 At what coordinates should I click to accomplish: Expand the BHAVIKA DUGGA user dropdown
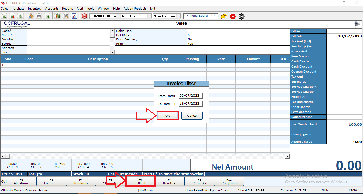click(118, 16)
